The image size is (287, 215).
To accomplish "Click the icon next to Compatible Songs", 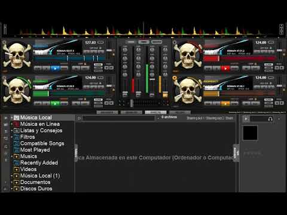I will 17,143.
